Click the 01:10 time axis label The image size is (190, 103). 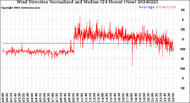click(x=11, y=98)
